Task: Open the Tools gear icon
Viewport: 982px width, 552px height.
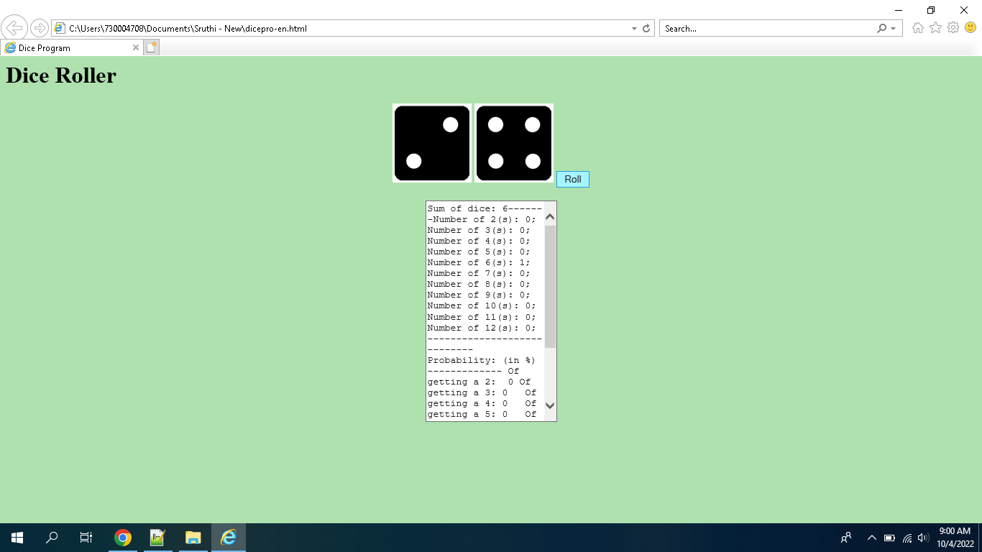Action: 953,28
